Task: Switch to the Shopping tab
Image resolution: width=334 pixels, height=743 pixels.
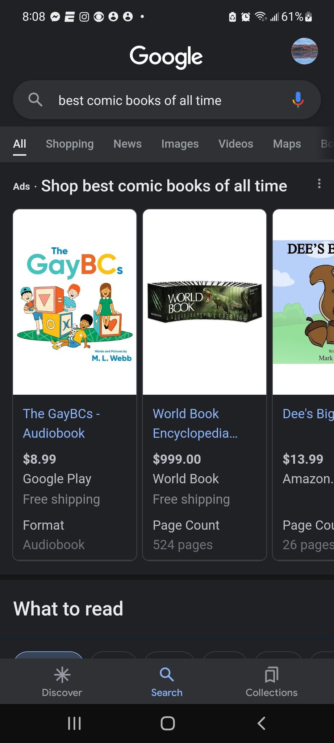Action: pyautogui.click(x=70, y=144)
